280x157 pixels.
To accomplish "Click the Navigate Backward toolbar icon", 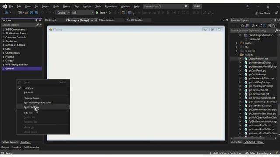I will point(7,13).
